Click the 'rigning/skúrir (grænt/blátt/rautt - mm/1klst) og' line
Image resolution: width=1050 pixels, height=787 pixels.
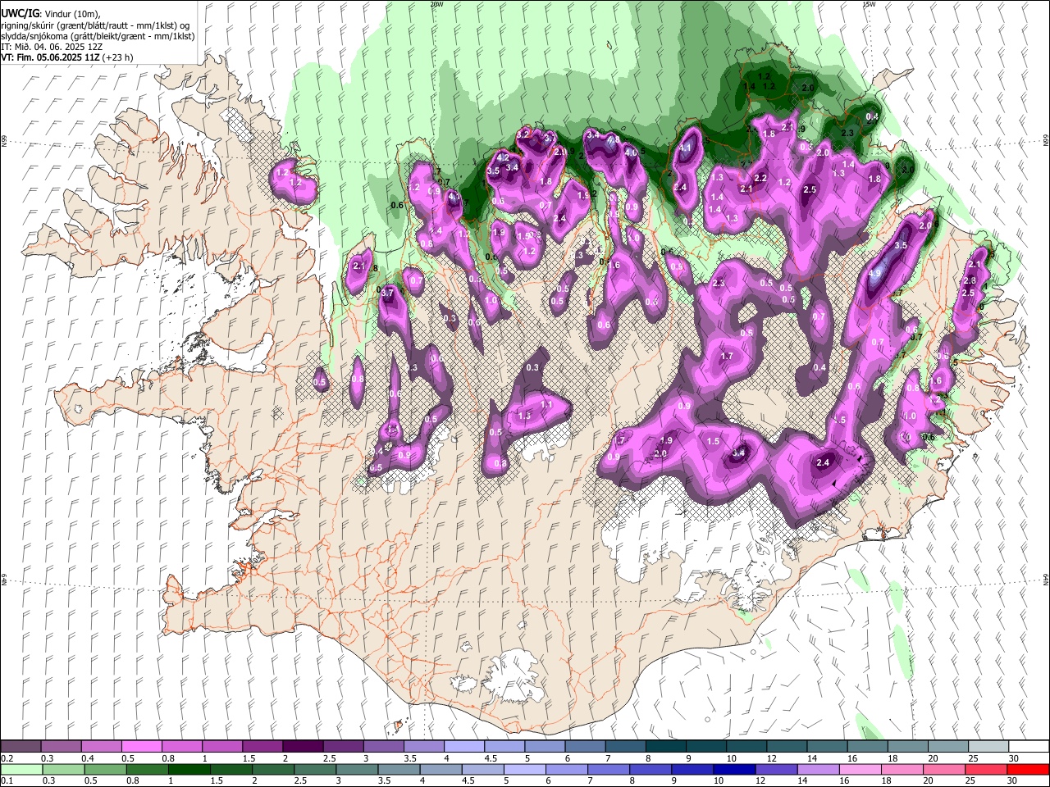click(x=95, y=25)
